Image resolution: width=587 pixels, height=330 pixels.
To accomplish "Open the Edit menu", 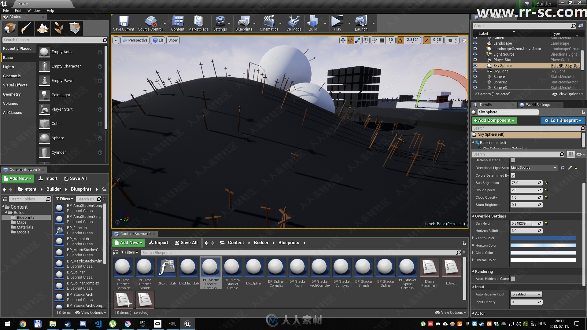I will pos(18,10).
